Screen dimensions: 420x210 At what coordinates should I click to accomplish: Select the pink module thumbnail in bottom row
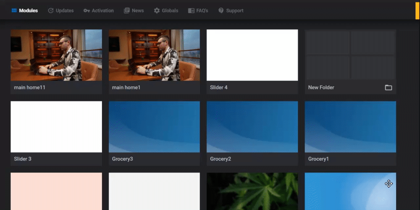pyautogui.click(x=56, y=191)
